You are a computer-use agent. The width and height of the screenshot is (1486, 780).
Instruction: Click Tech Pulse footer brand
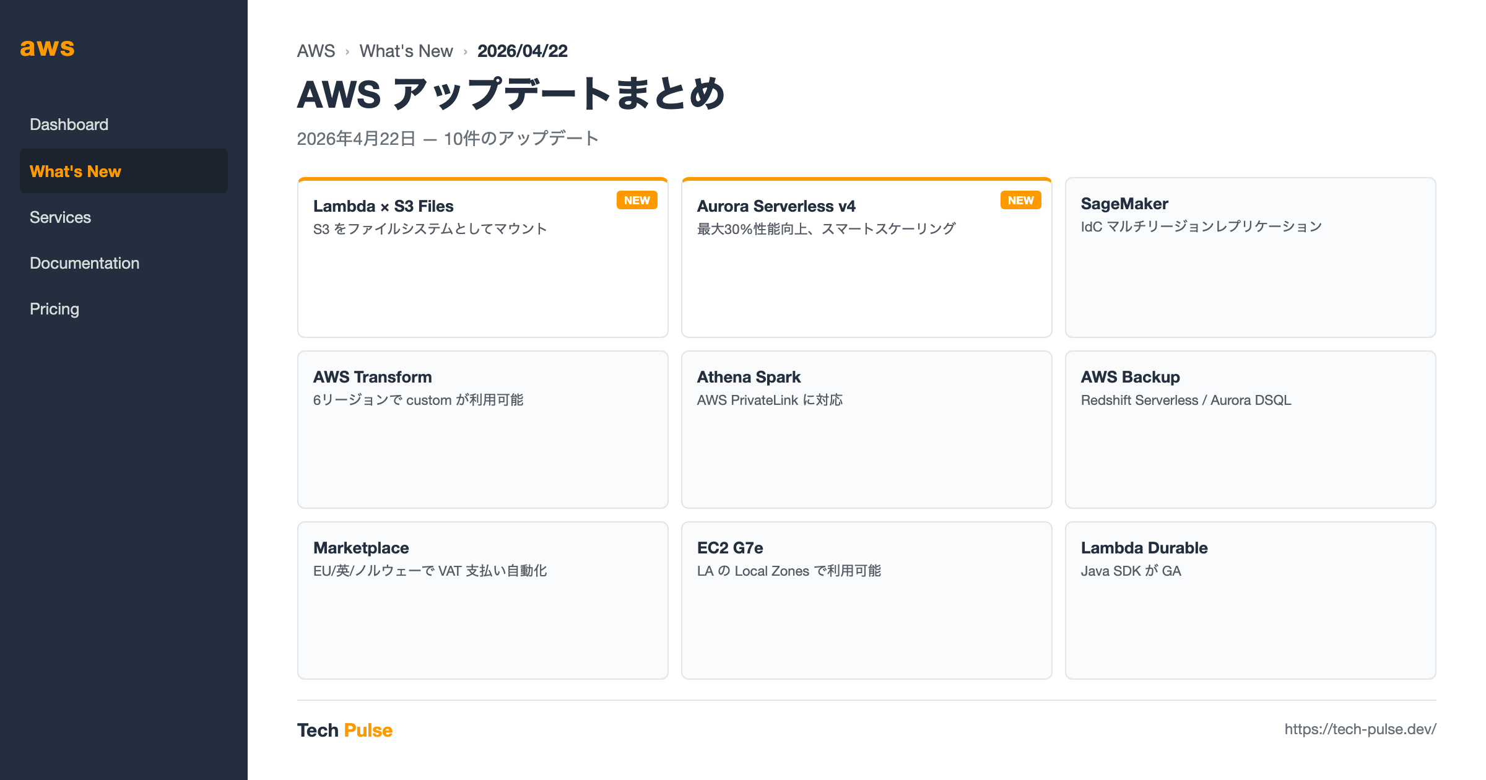[345, 730]
